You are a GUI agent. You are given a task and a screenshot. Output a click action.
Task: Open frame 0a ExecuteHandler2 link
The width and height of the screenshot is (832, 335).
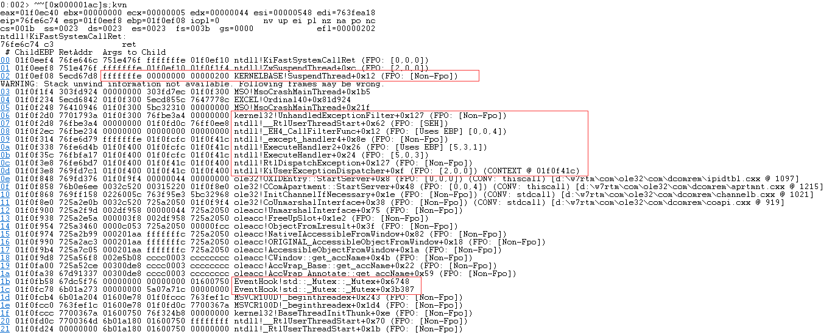[5, 147]
